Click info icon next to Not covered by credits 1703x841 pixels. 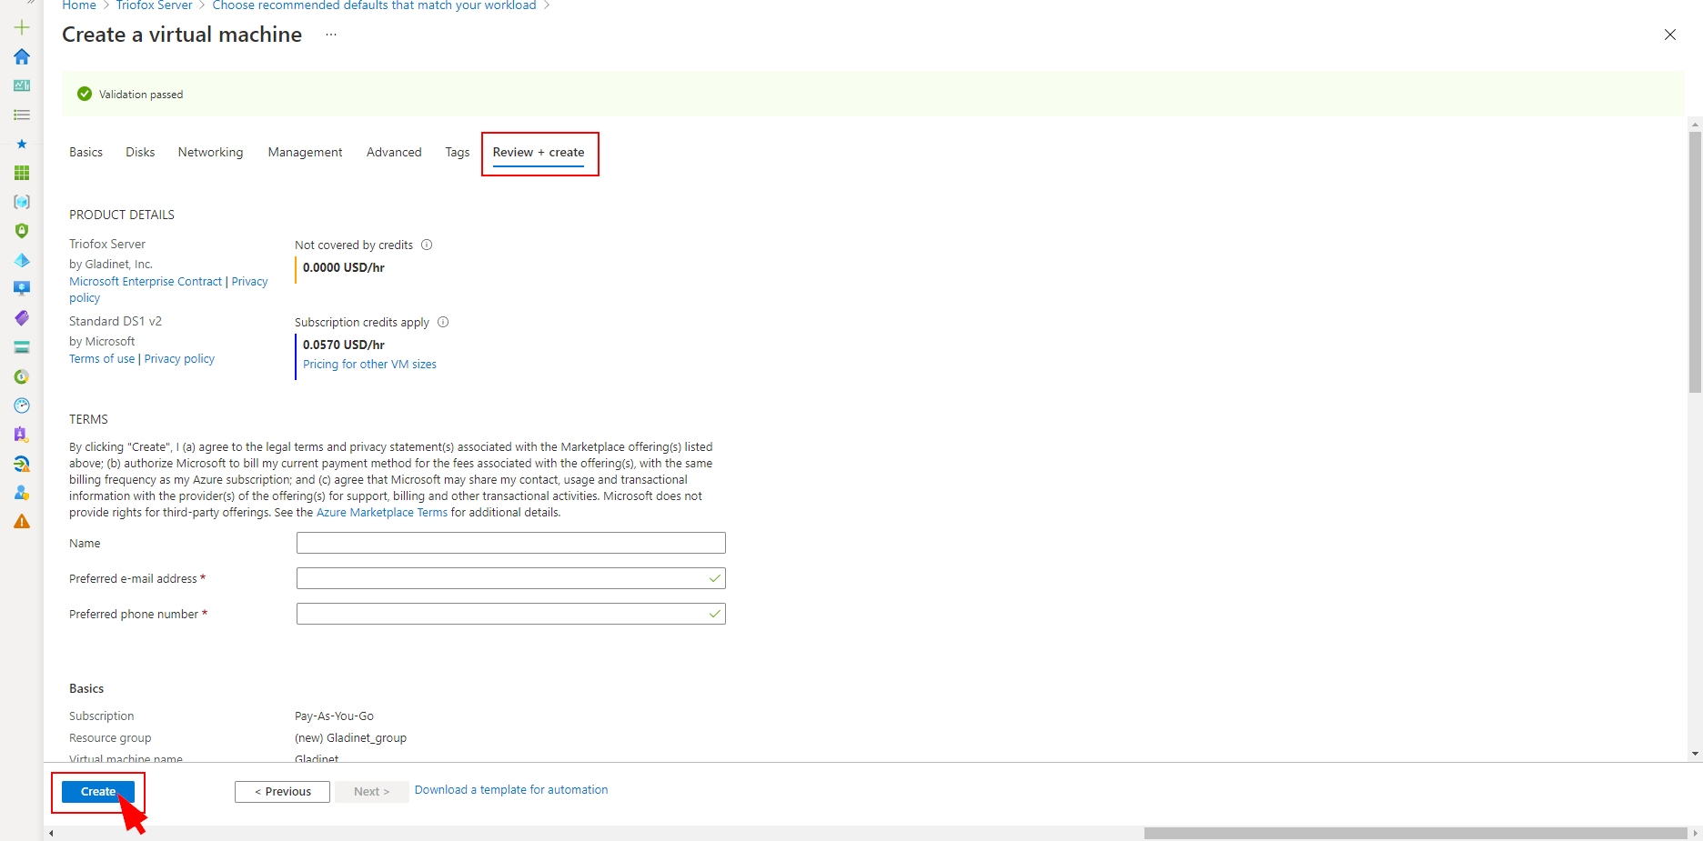coord(427,245)
